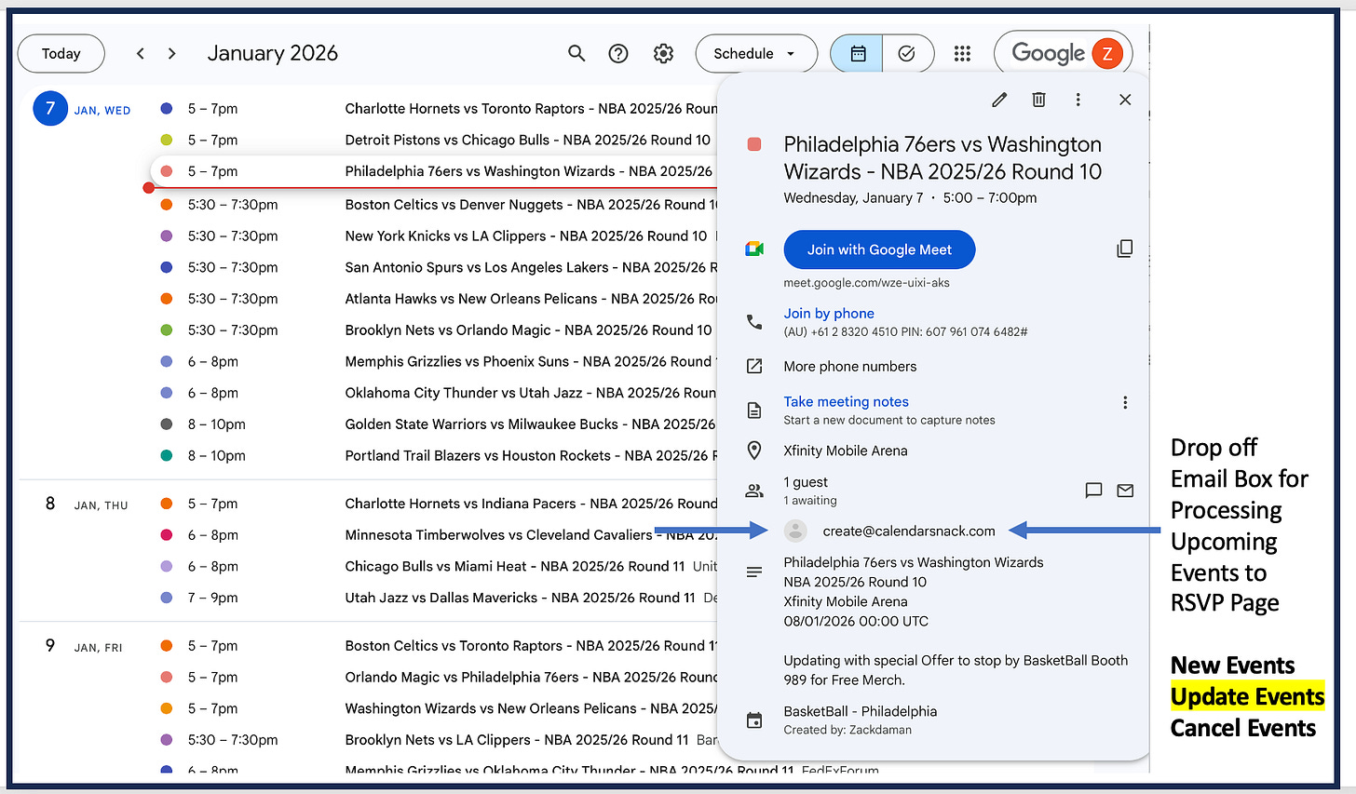The height and width of the screenshot is (794, 1356).
Task: Switch to Tasks view toggle
Action: [x=907, y=54]
